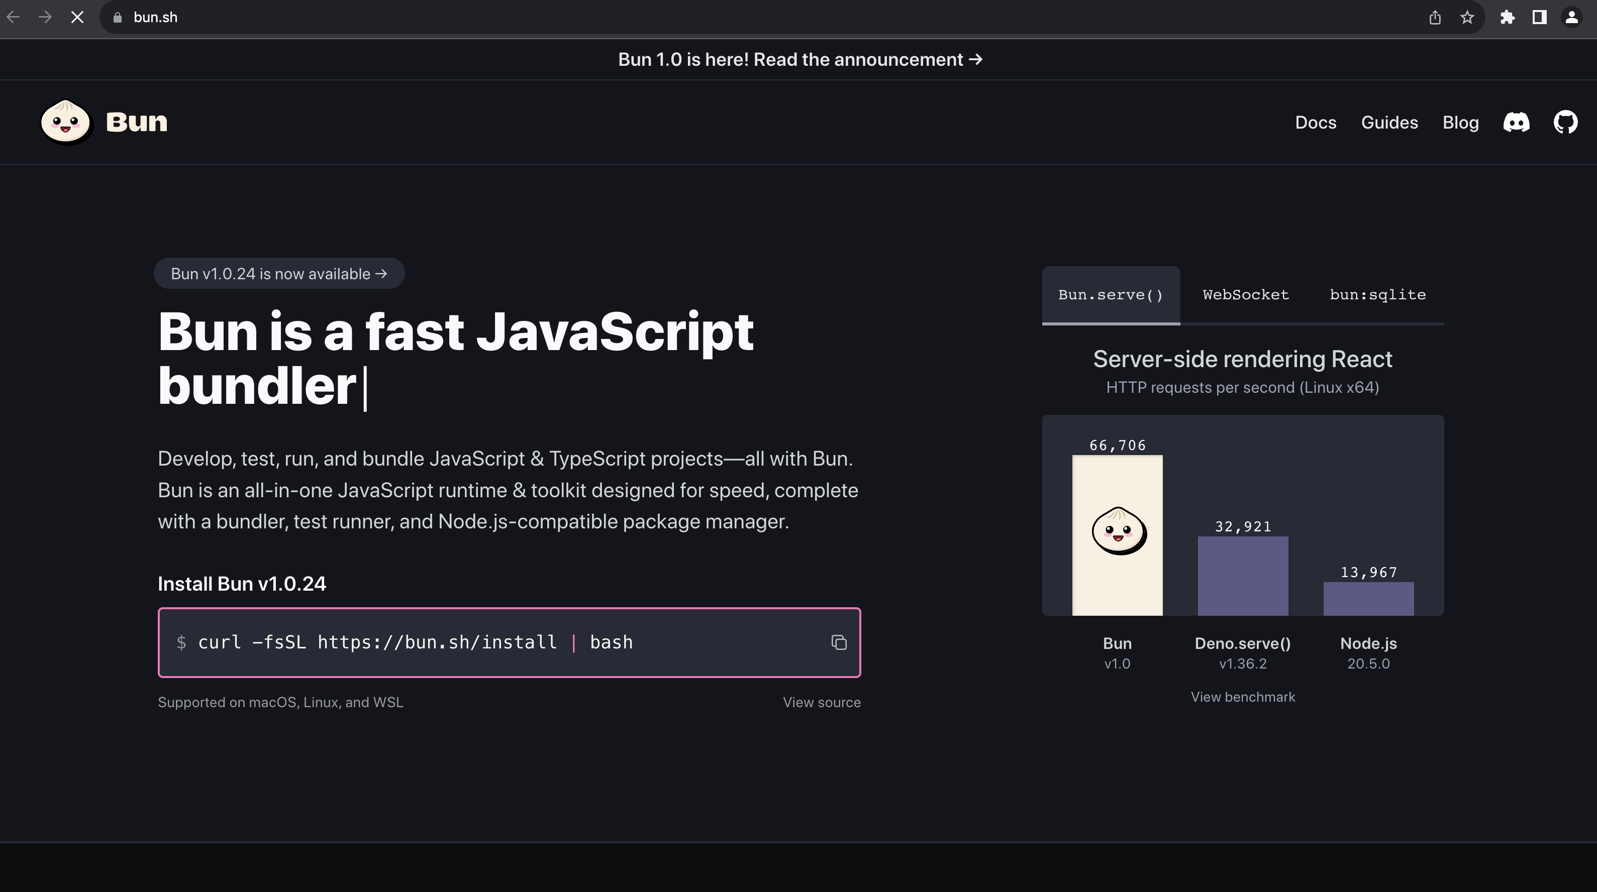Viewport: 1597px width, 892px height.
Task: Click the Bun mascot logo in header
Action: 66,122
